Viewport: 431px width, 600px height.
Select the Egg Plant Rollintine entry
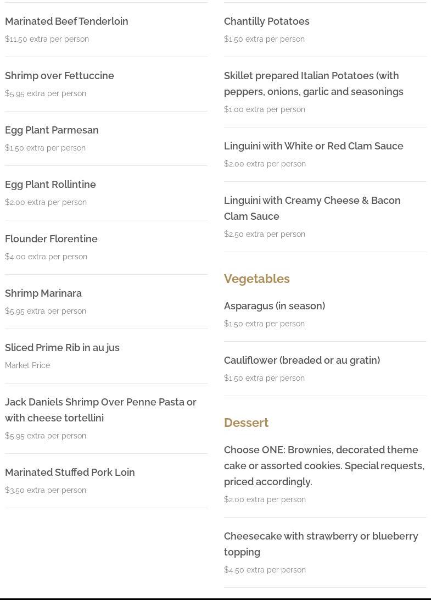point(51,184)
